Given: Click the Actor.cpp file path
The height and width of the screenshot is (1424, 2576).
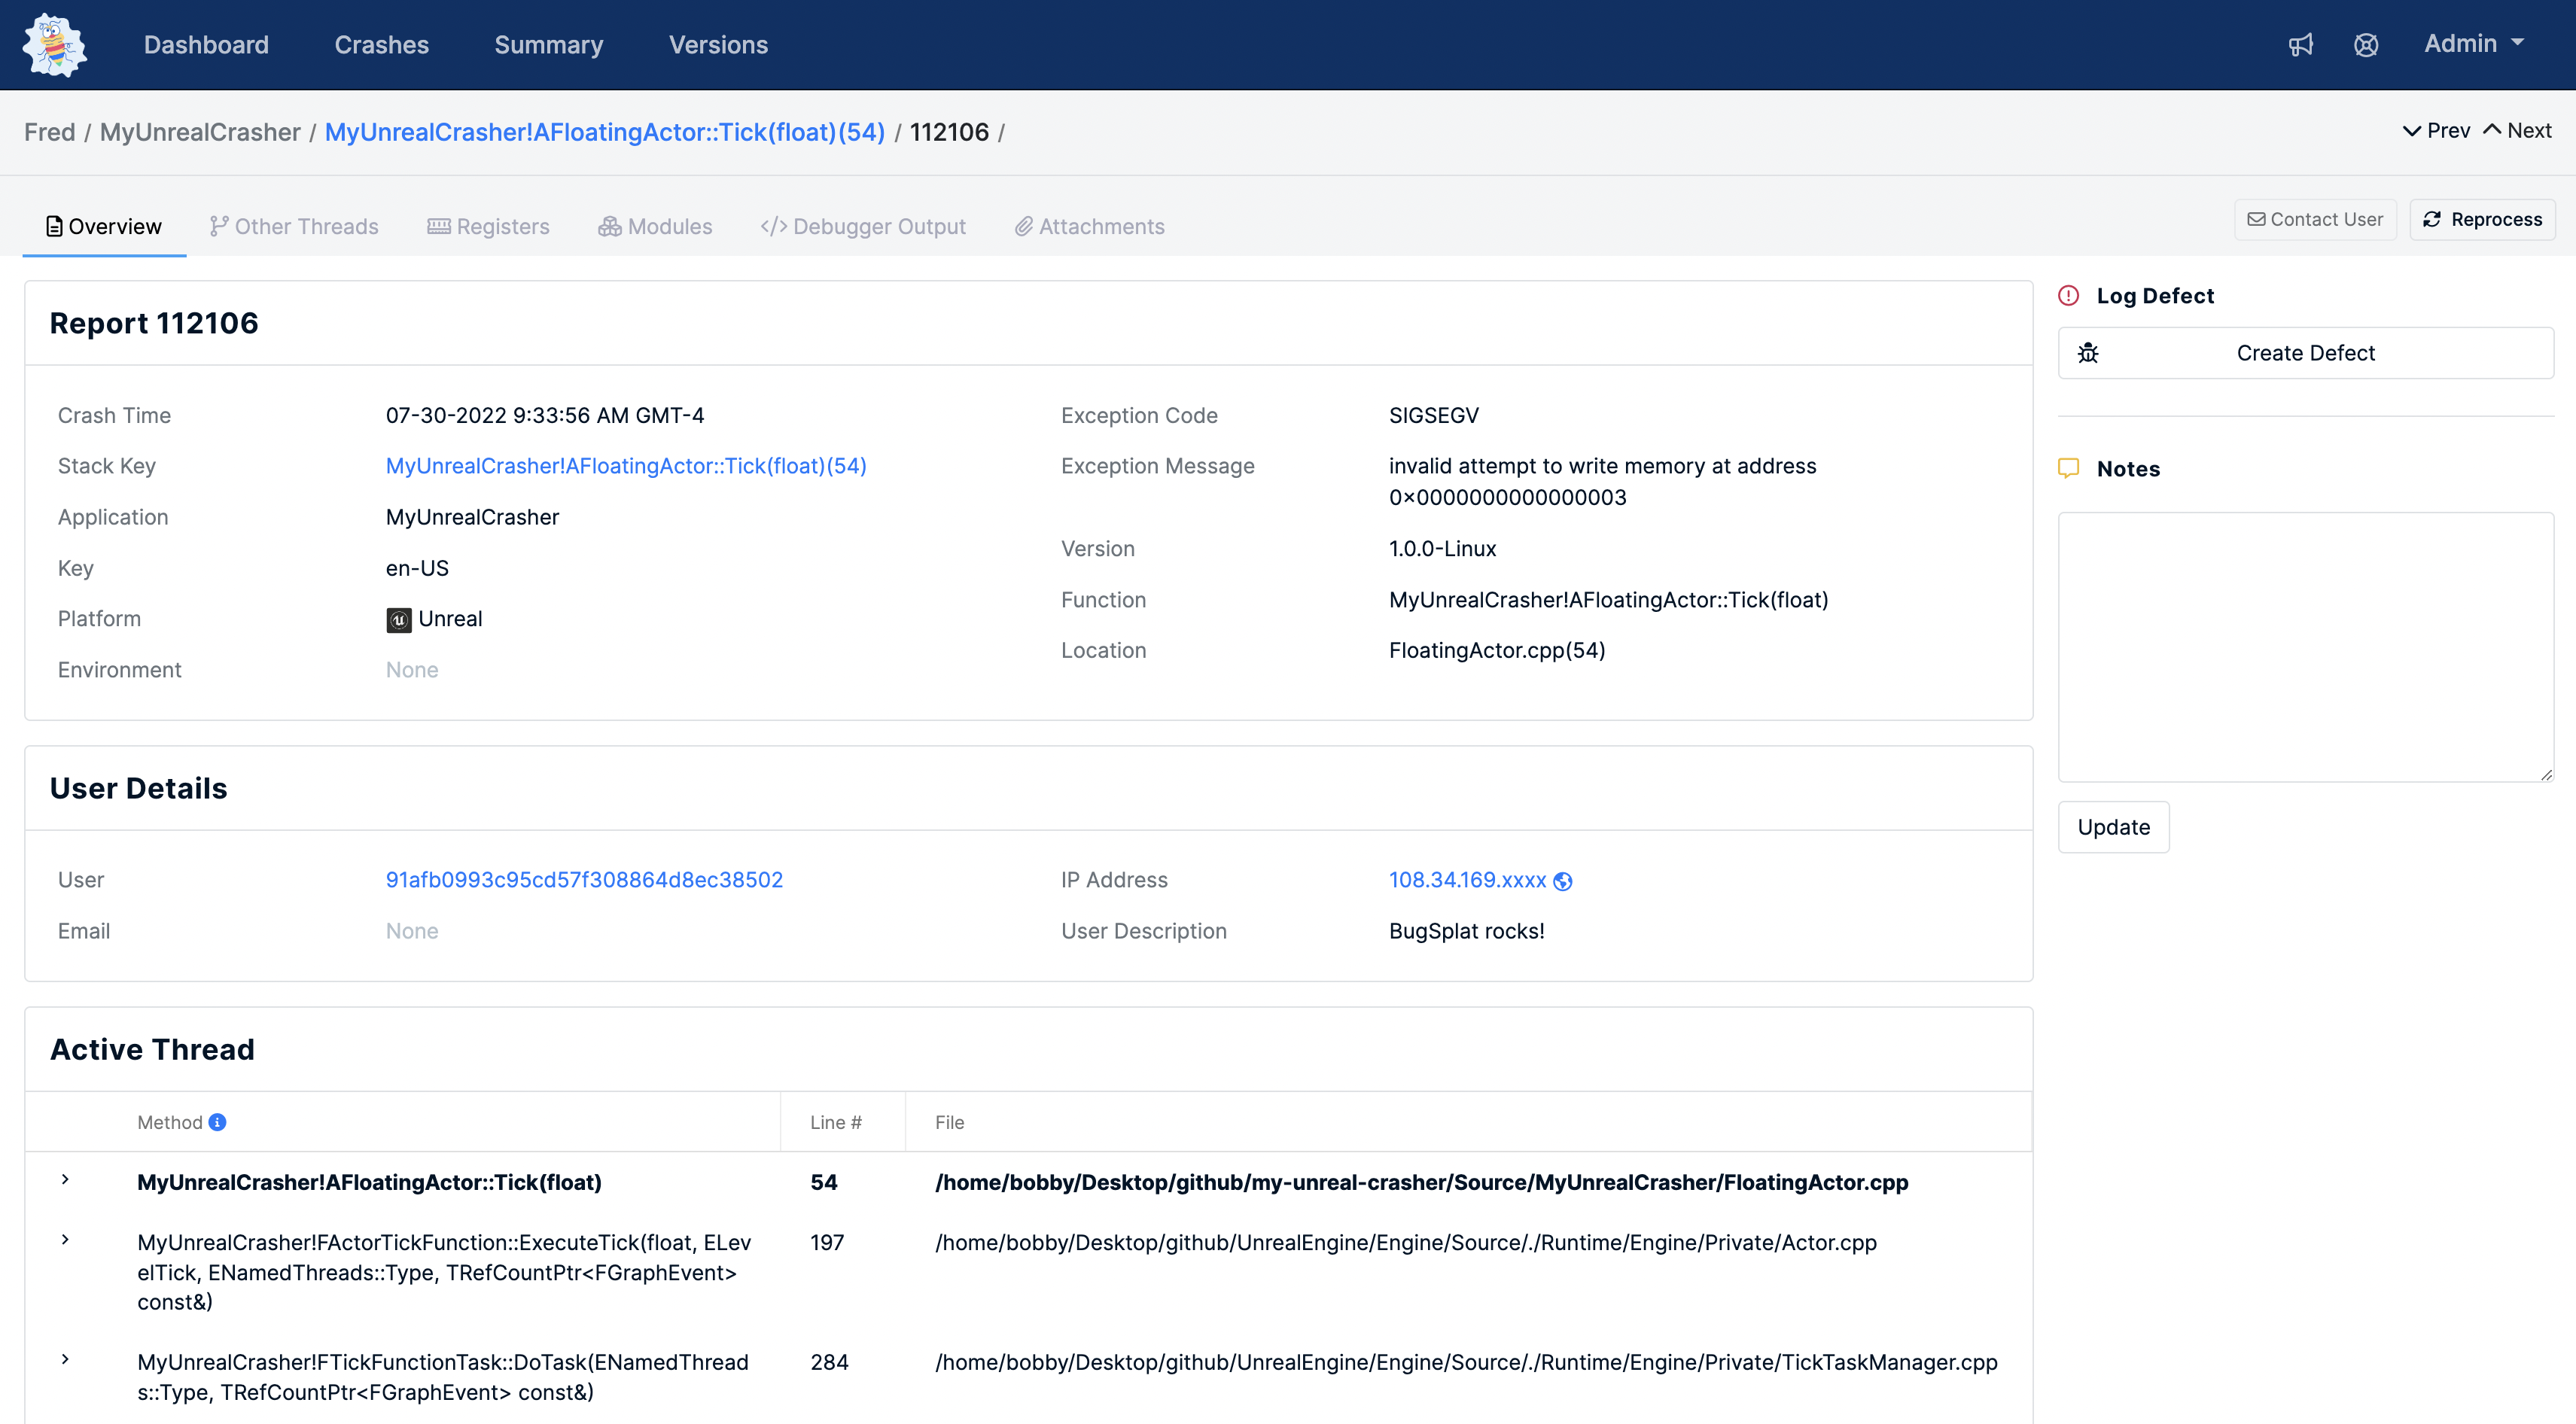Looking at the screenshot, I should [1405, 1242].
